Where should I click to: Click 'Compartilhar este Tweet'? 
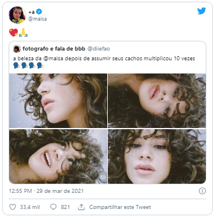coord(120,207)
